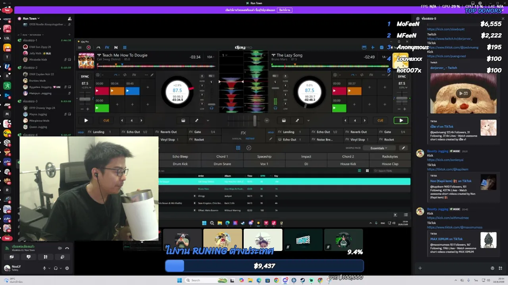Switch the djay library to grid view
508x285 pixels.
click(x=367, y=171)
